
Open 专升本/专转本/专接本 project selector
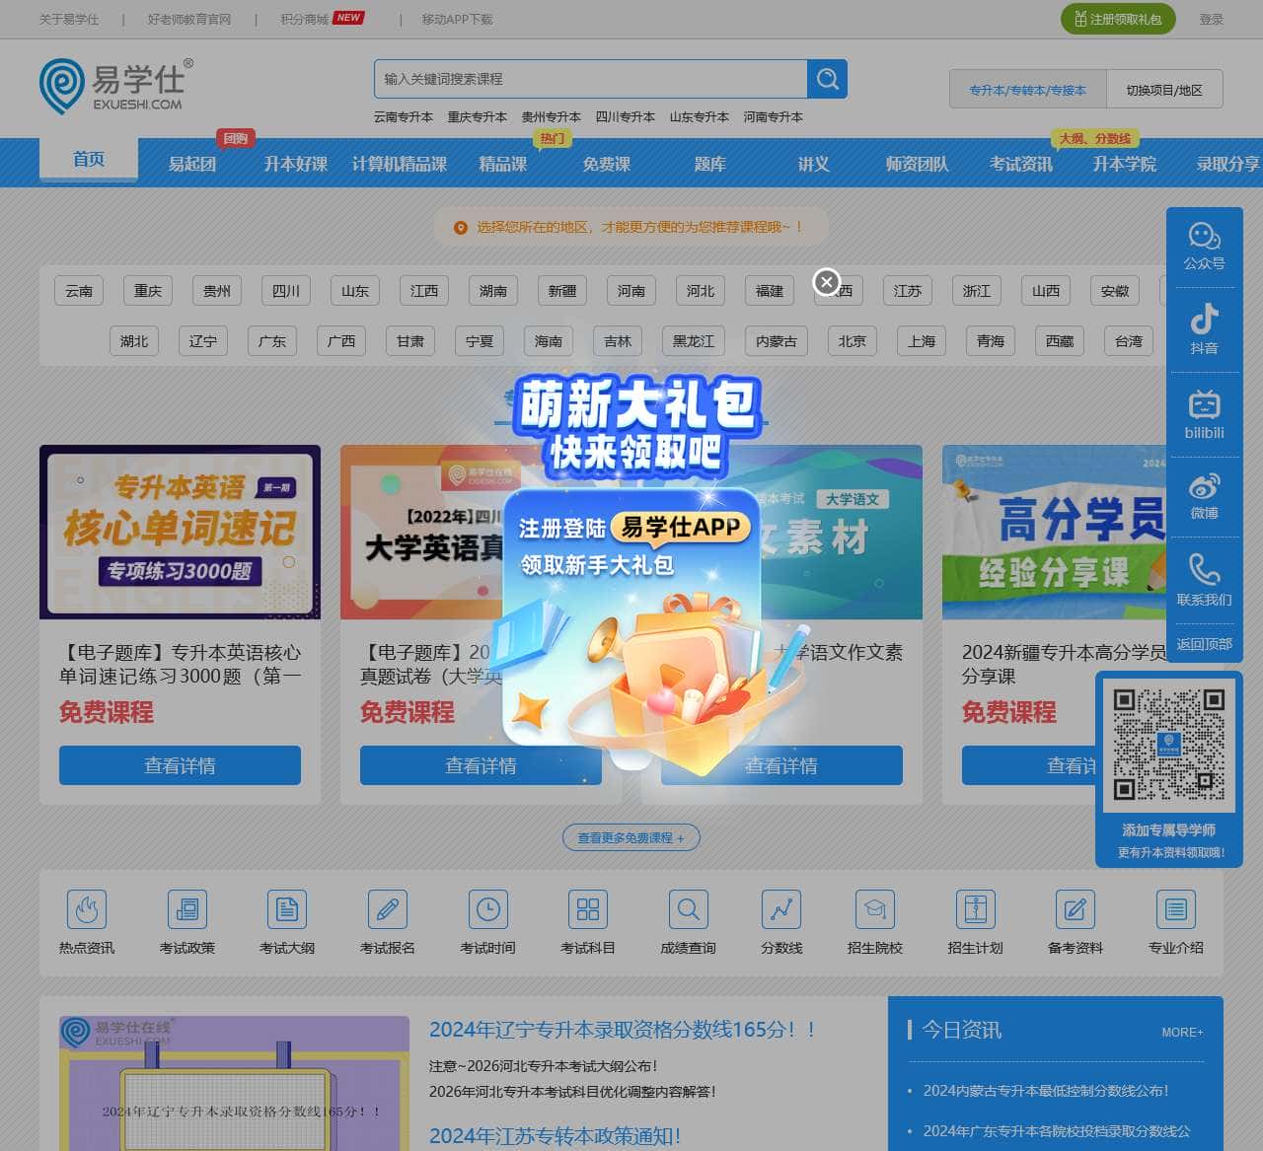point(1027,90)
